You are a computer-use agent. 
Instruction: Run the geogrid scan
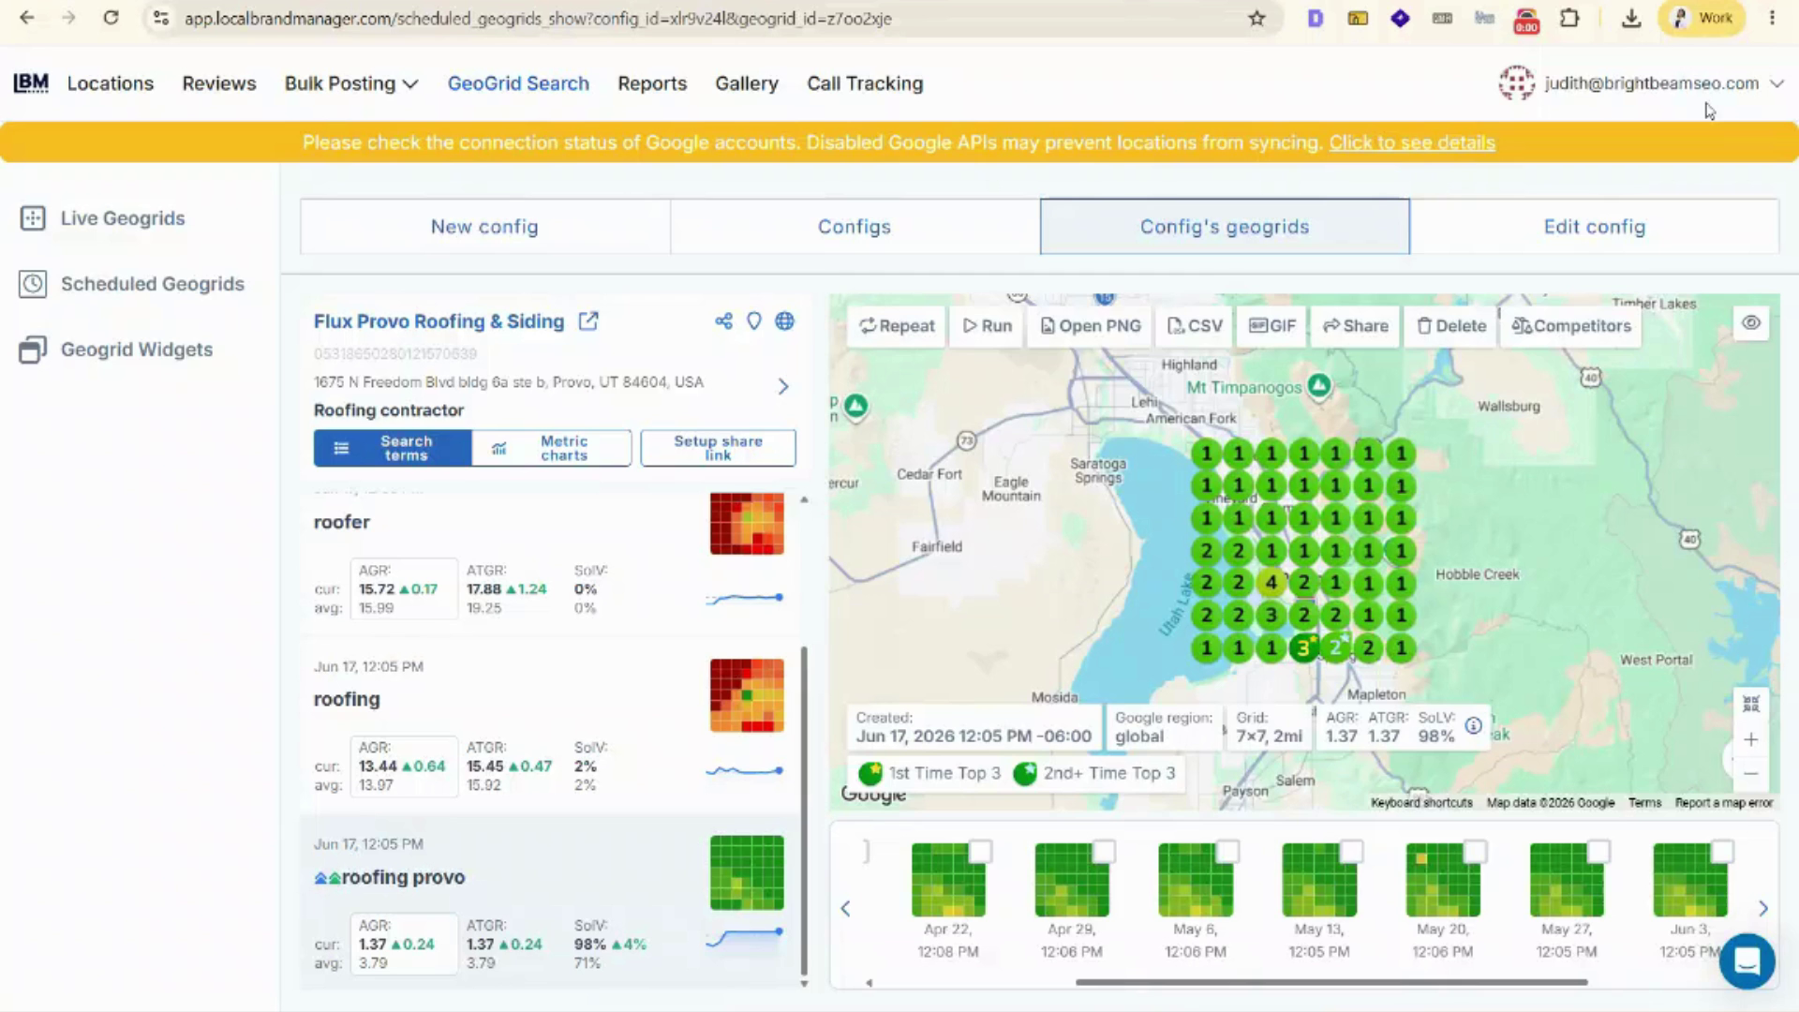click(988, 326)
